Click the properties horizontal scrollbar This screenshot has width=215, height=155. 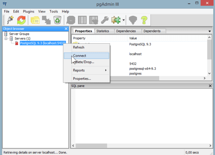point(158,78)
